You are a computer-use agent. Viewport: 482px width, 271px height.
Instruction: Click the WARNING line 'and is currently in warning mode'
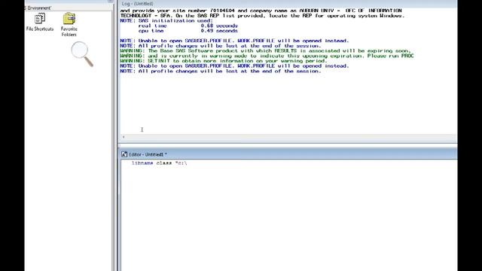267,56
